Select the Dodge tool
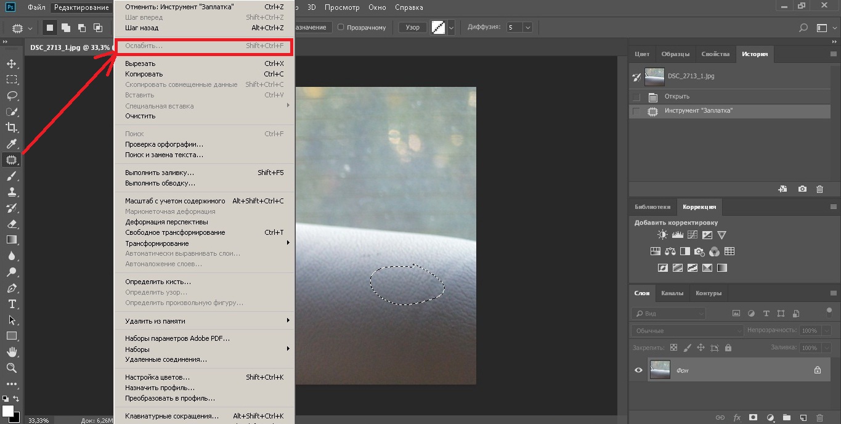841x424 pixels. 12,272
